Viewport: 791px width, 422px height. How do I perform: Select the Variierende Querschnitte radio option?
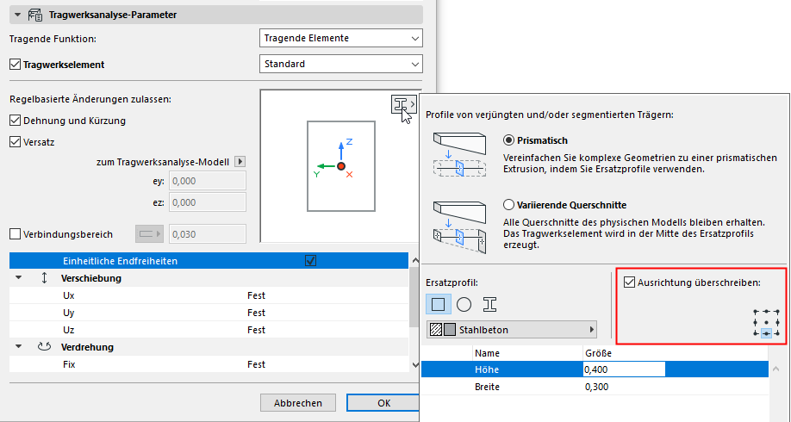(508, 205)
